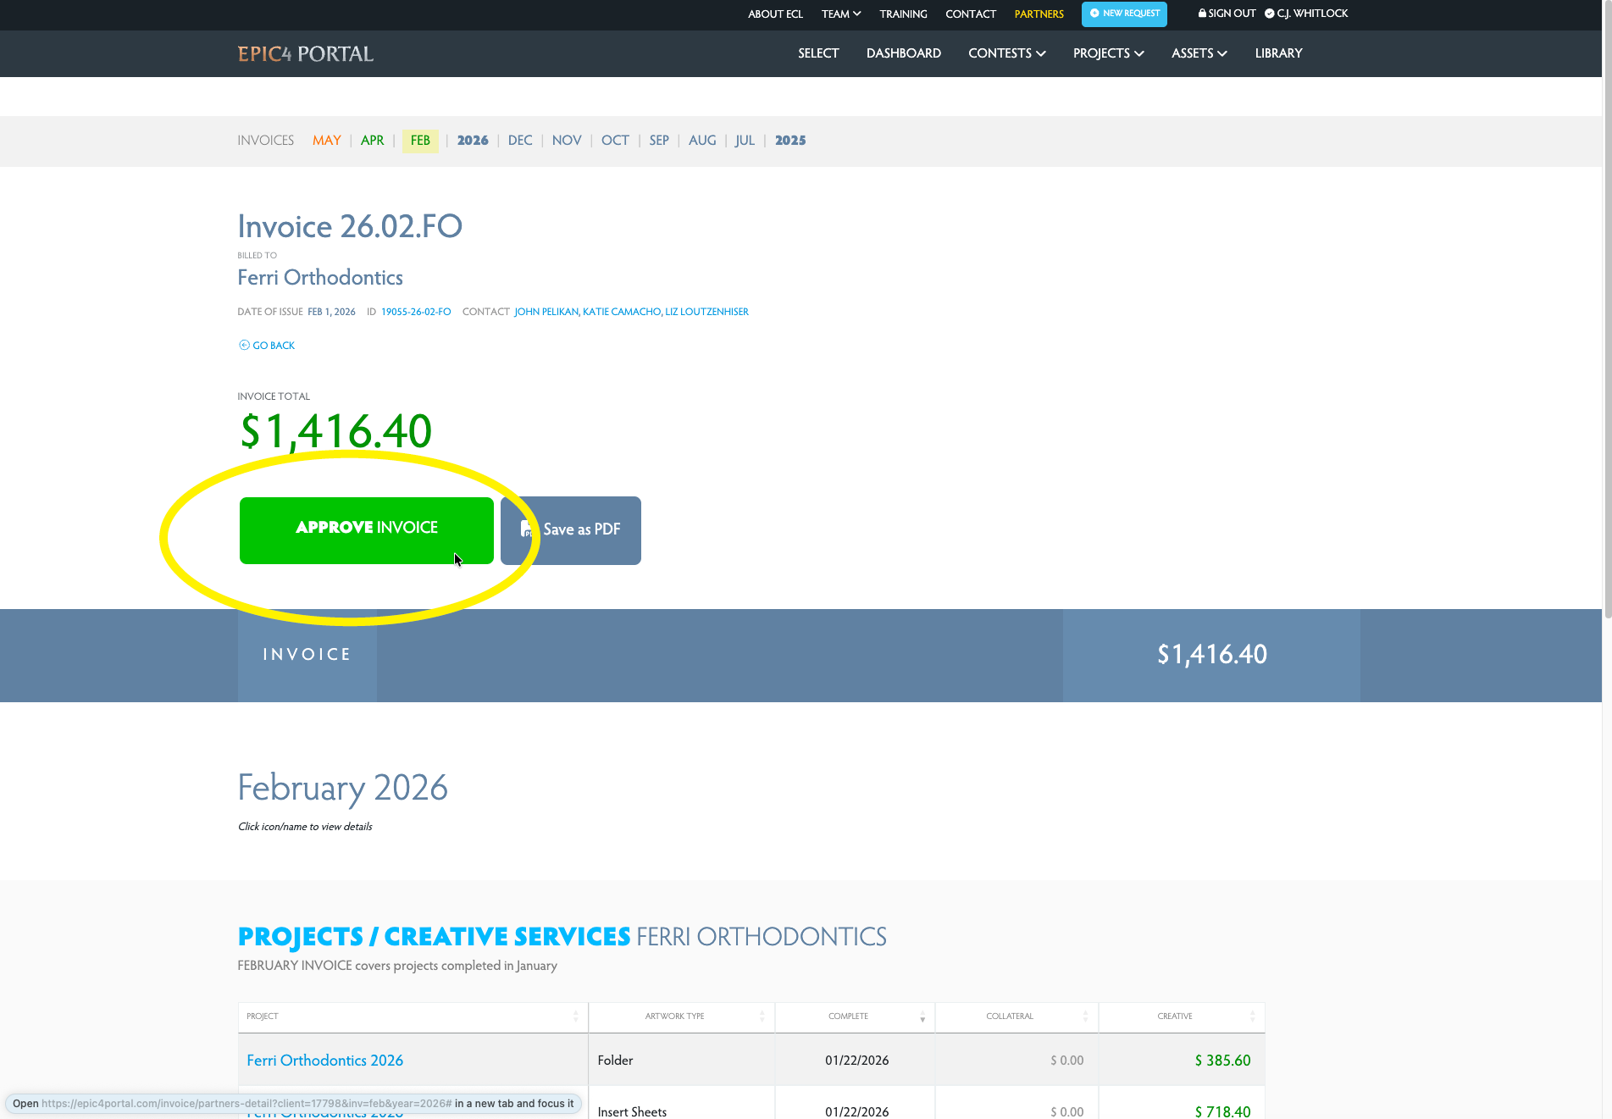The height and width of the screenshot is (1119, 1612).
Task: Click the lock icon beside Sign Out
Action: [x=1202, y=13]
